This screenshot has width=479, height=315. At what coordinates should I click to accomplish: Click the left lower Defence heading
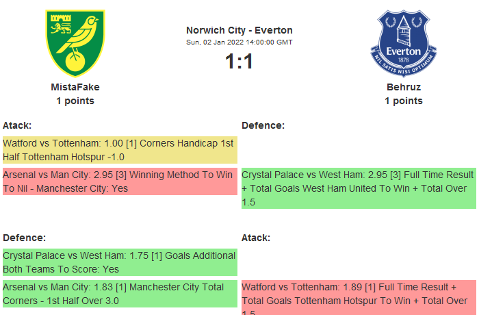click(24, 238)
